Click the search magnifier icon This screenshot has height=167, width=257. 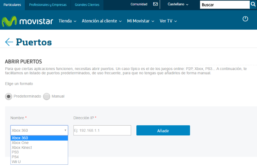253,4
